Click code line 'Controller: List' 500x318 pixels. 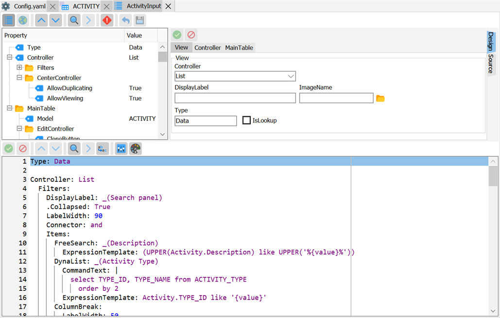[62, 179]
